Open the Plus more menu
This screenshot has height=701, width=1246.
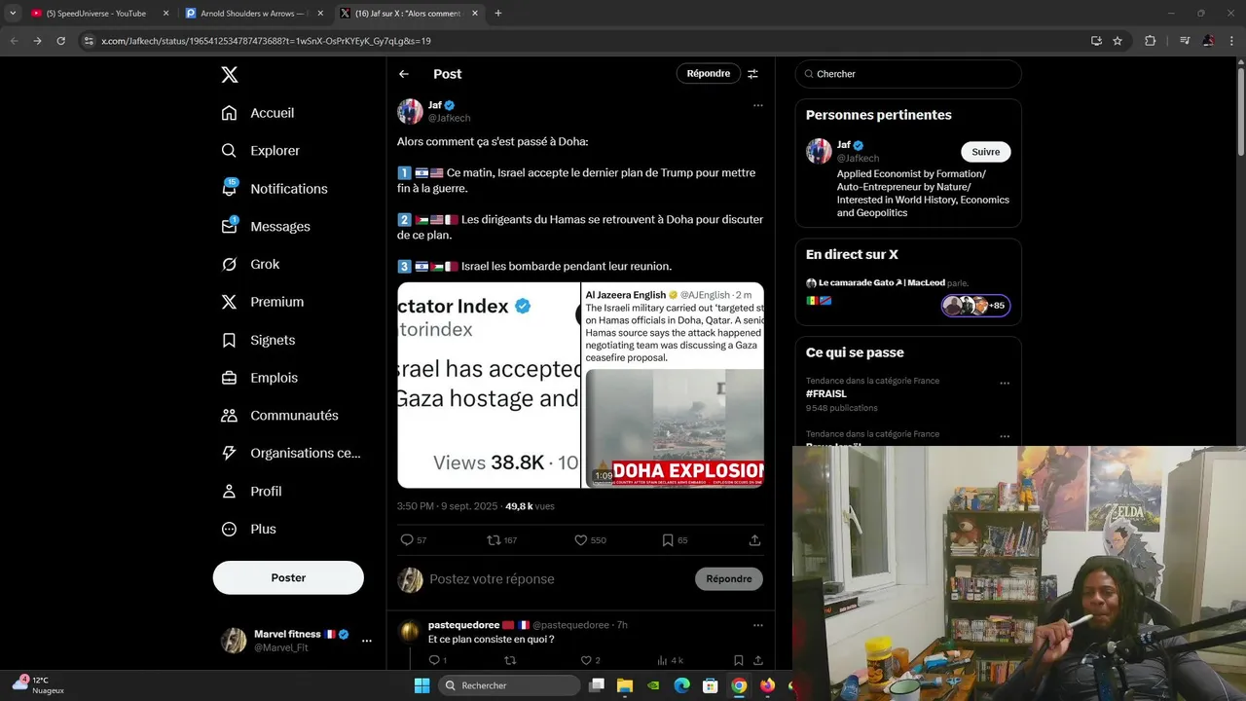pyautogui.click(x=249, y=530)
